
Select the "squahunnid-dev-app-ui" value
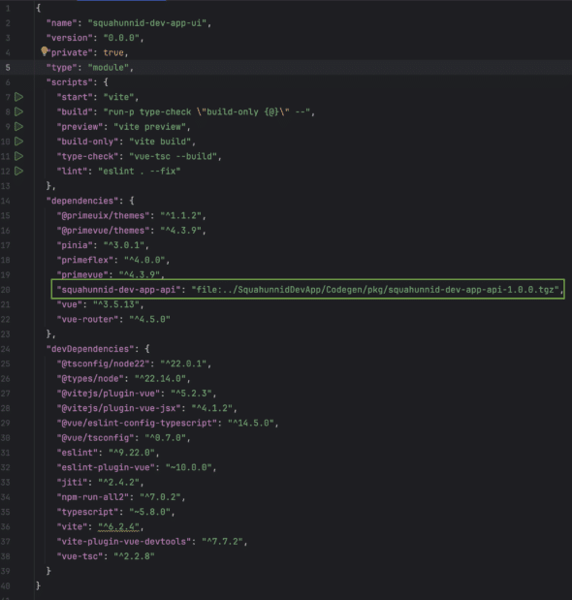tap(147, 23)
